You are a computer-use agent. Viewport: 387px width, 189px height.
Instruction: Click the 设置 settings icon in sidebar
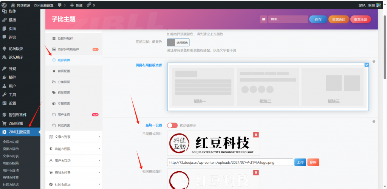pos(4,103)
